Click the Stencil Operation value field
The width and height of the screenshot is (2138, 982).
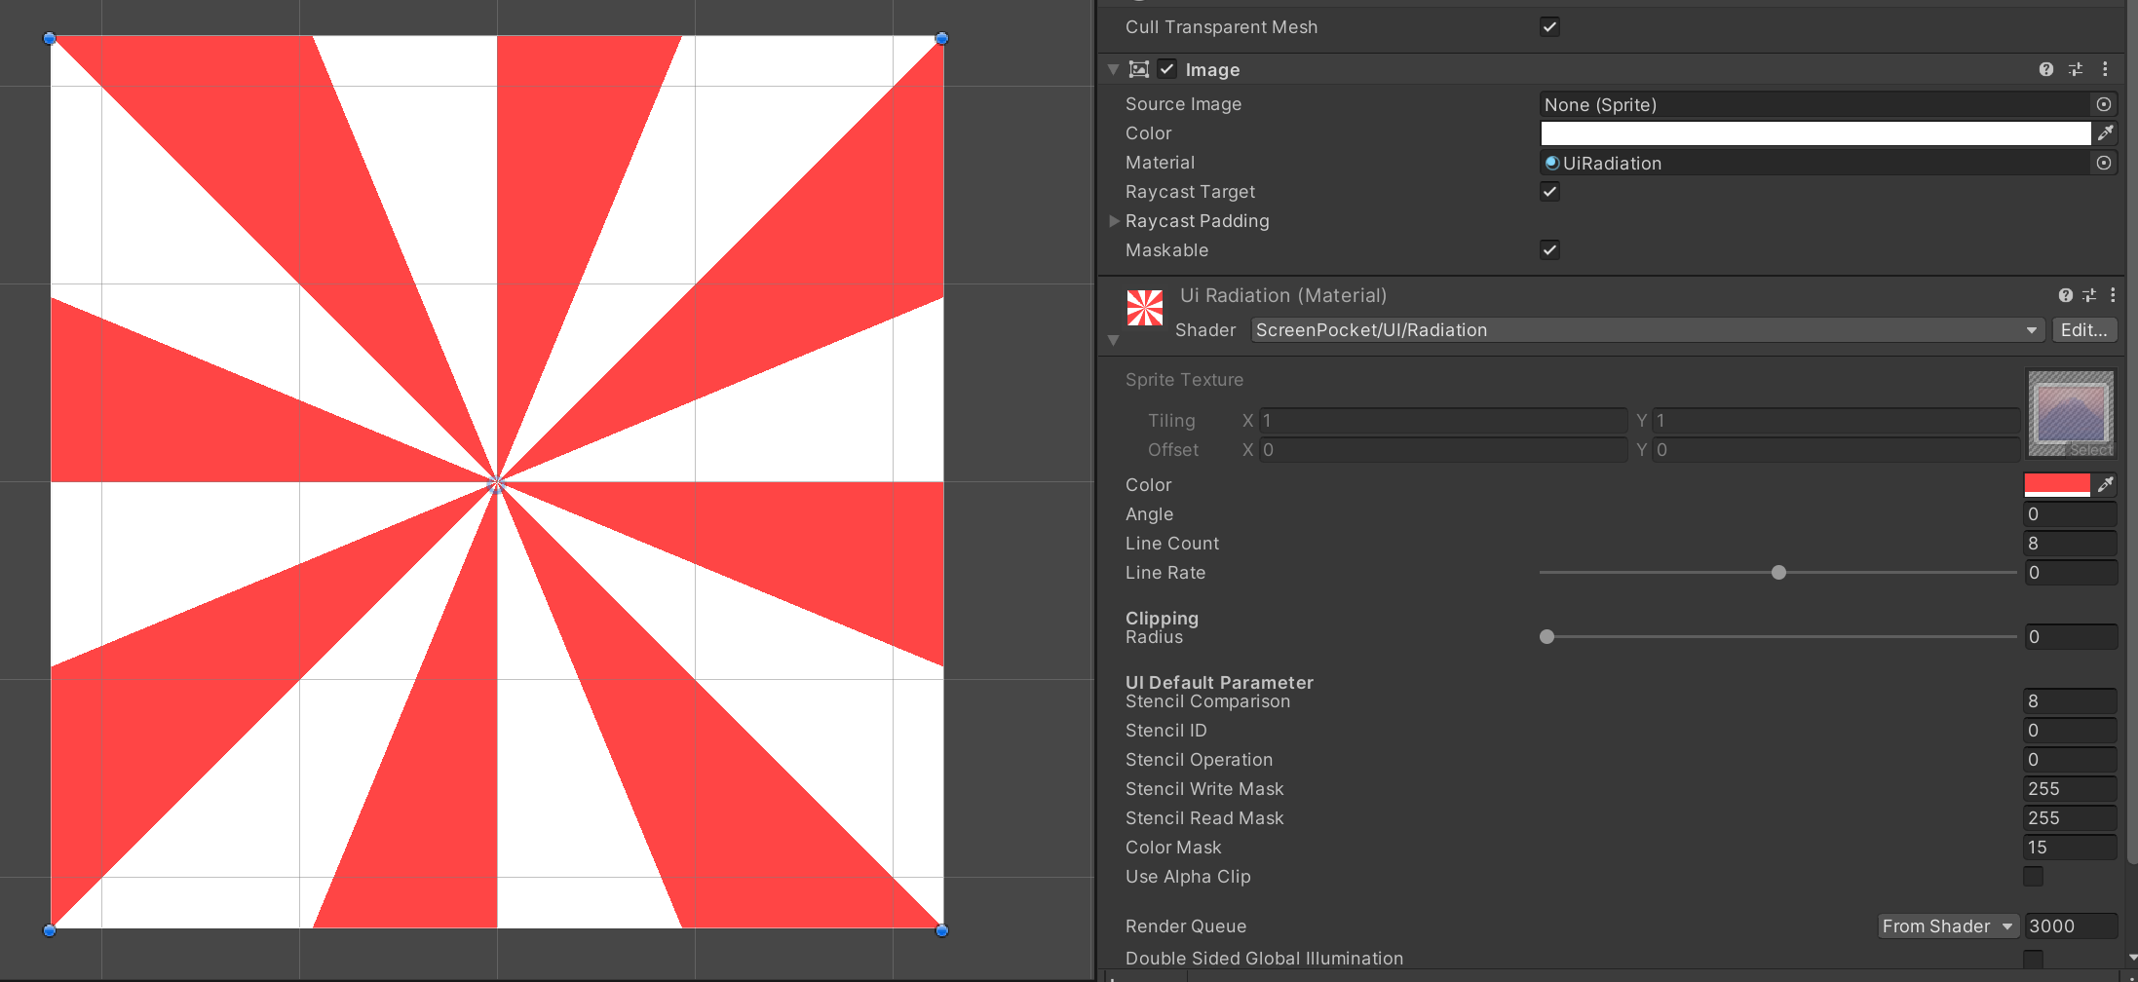[x=2070, y=760]
